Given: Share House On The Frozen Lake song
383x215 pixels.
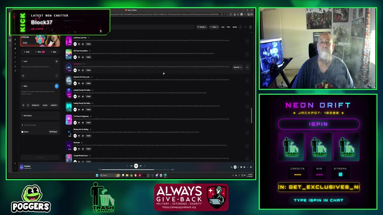Looking at the screenshot, I should 83,83.
